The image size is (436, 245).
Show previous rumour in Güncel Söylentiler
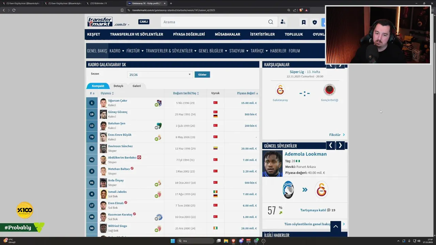point(331,146)
